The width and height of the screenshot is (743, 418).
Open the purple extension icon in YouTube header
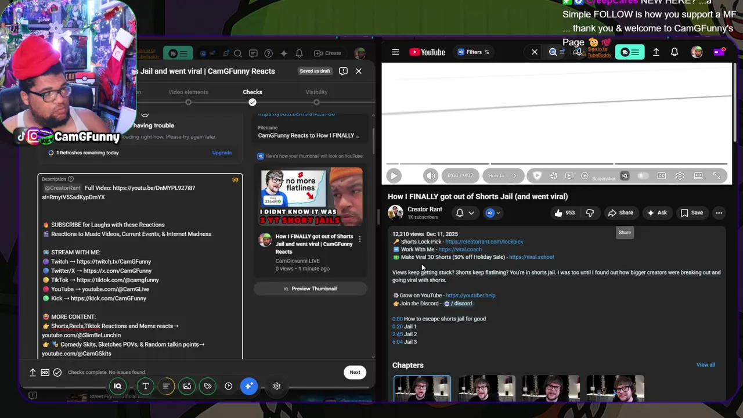tap(719, 52)
